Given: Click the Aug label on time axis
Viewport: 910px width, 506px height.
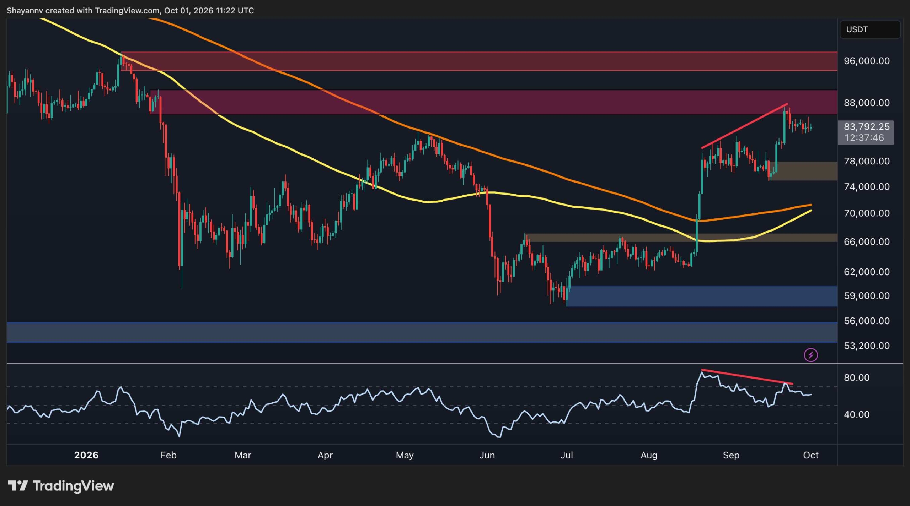Looking at the screenshot, I should click(649, 455).
